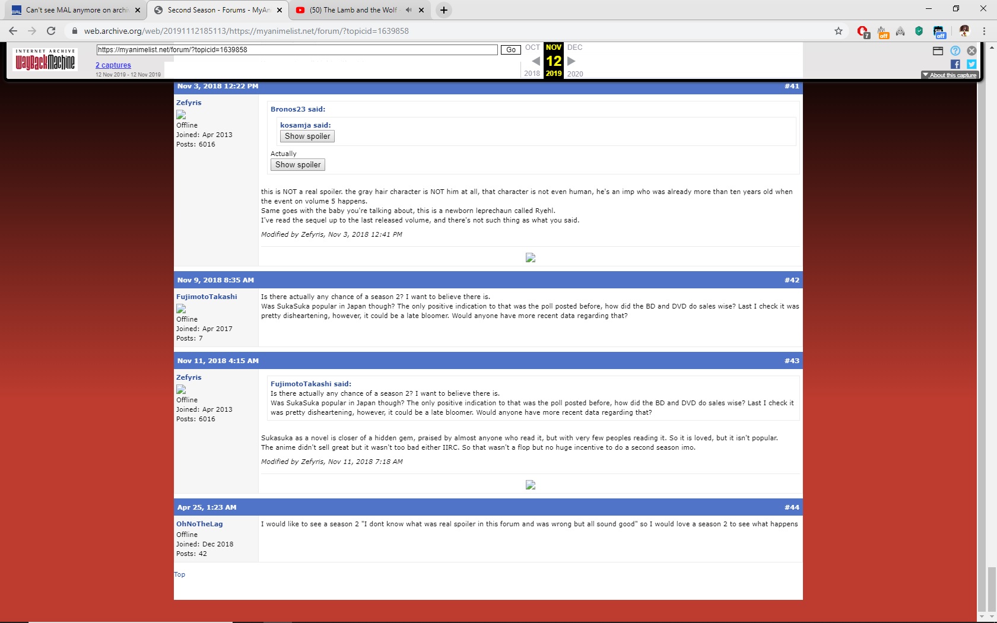997x623 pixels.
Task: Switch to Second Season Forums tab
Action: [218, 10]
